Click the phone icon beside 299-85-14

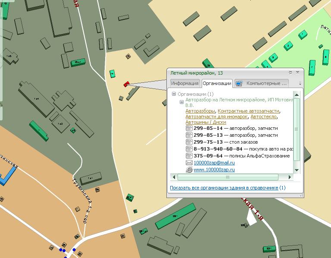point(189,128)
